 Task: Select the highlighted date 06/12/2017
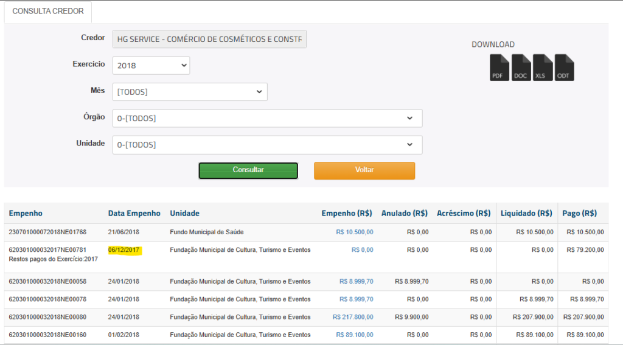(x=124, y=250)
